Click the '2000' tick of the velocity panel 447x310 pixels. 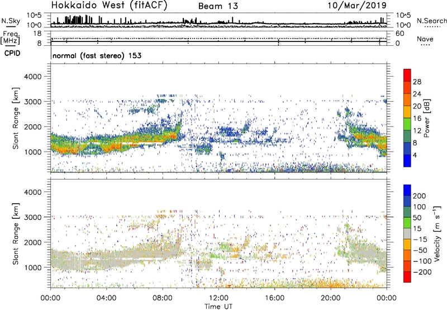[x=33, y=242]
